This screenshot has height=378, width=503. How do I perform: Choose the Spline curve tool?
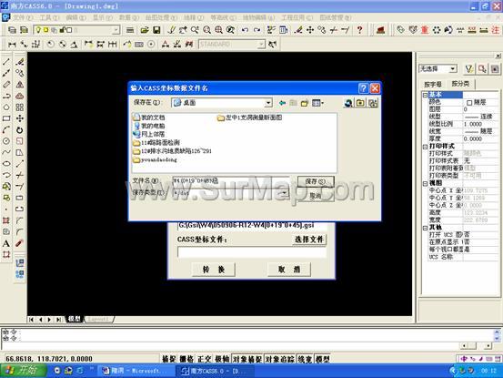click(x=6, y=152)
